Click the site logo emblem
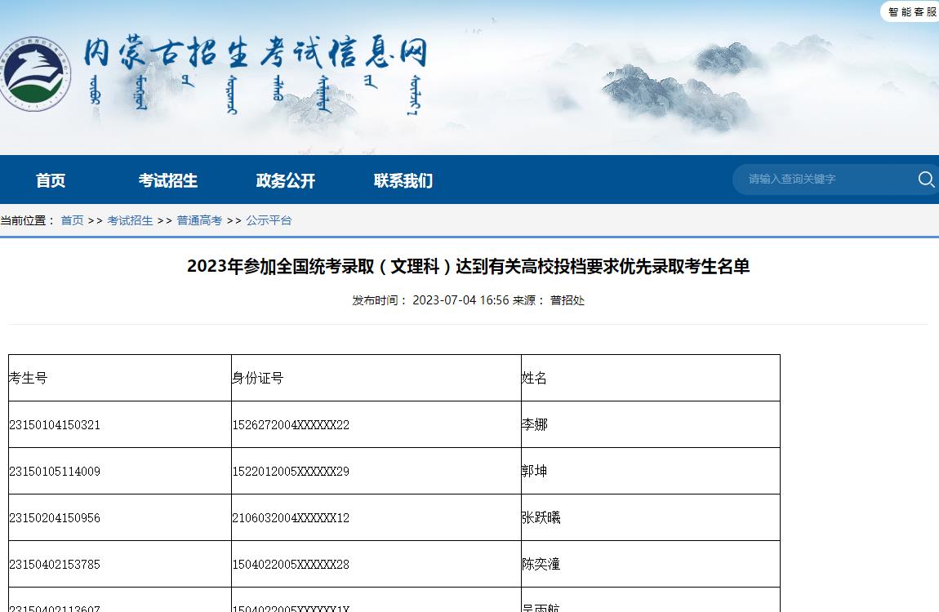Image resolution: width=939 pixels, height=612 pixels. click(35, 73)
